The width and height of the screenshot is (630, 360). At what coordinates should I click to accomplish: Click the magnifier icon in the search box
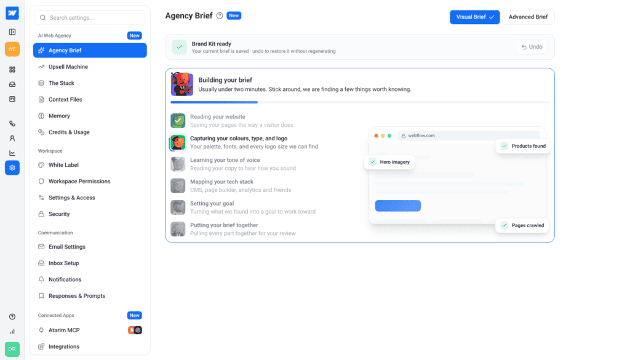[43, 18]
